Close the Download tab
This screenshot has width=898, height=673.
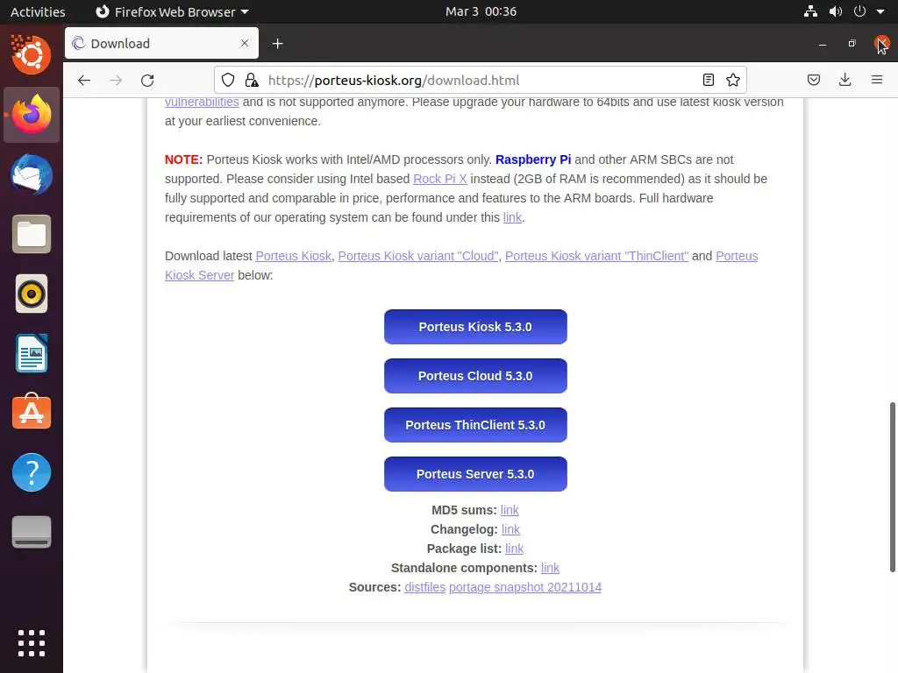click(x=245, y=43)
